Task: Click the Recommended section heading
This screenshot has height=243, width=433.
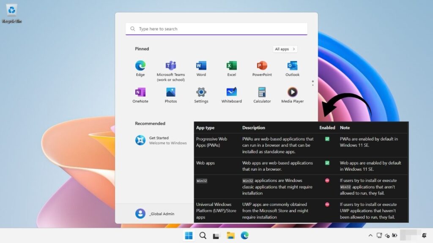Action: click(x=150, y=124)
